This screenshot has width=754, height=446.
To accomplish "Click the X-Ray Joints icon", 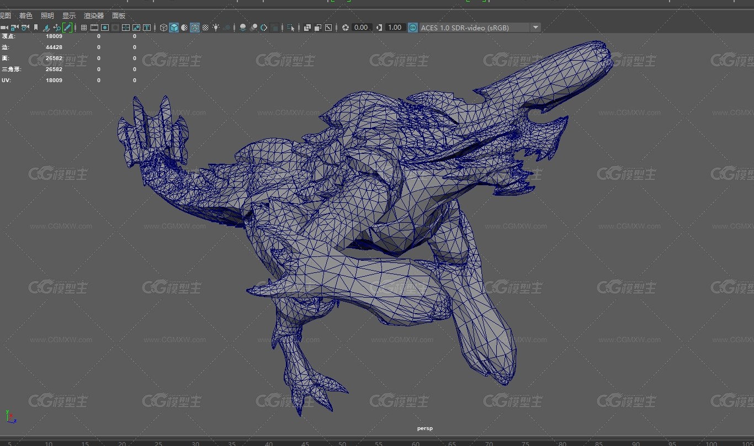I will click(x=328, y=28).
